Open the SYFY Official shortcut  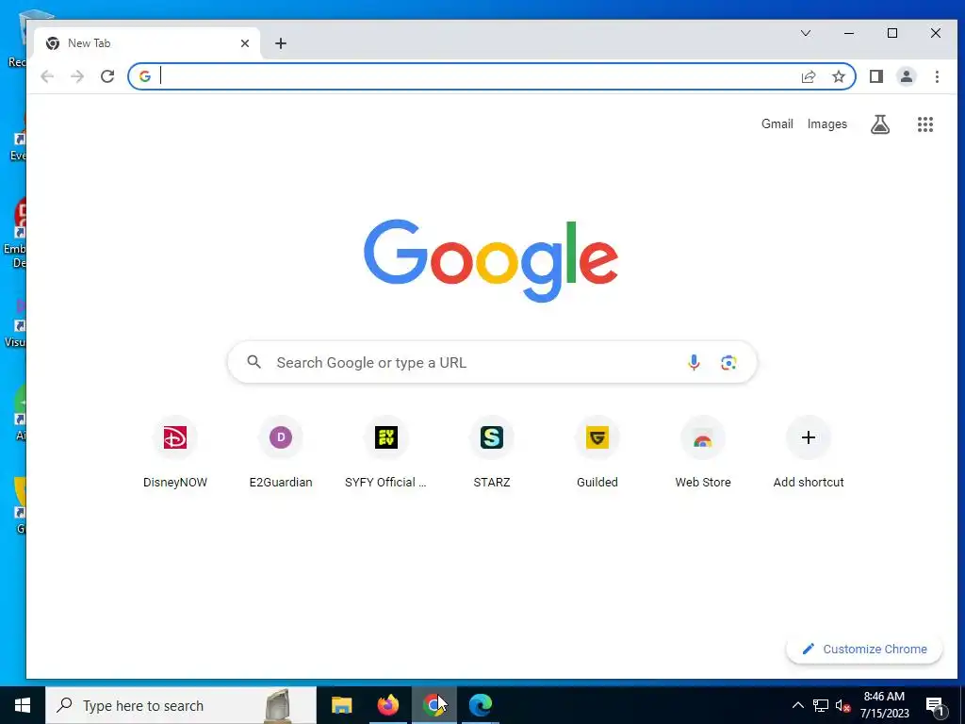[x=385, y=452]
